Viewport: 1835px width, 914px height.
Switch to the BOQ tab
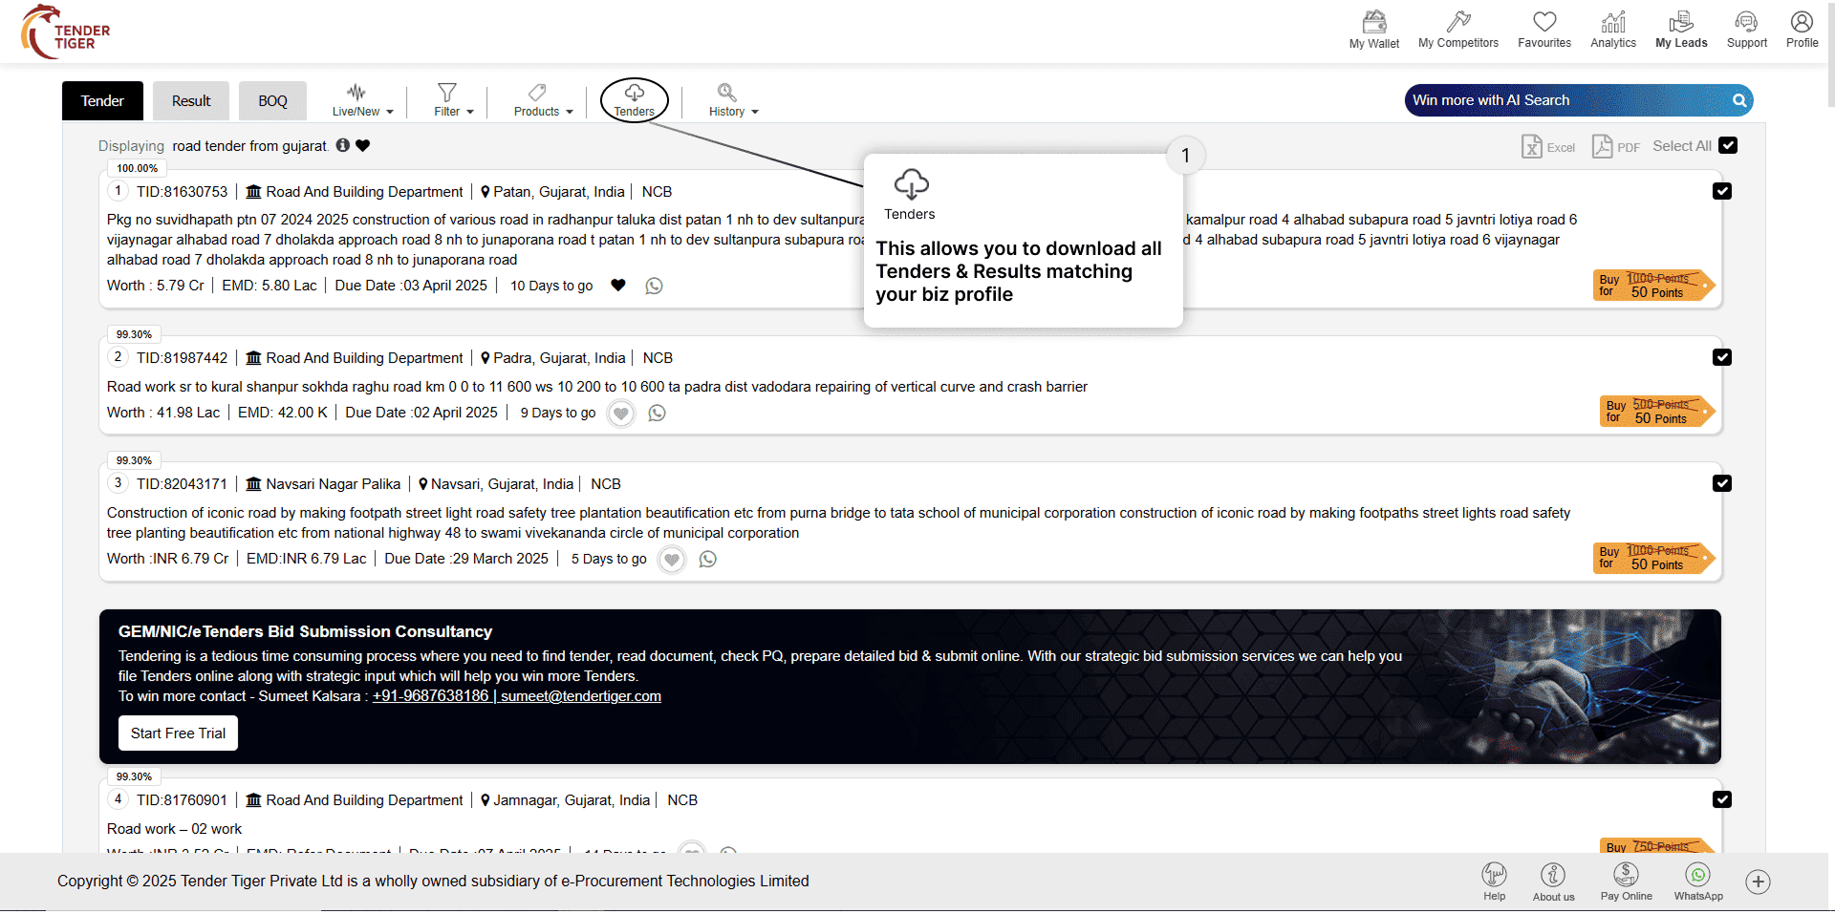pyautogui.click(x=272, y=101)
